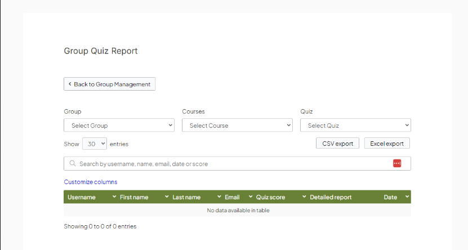Go back to Group Management
468x250 pixels.
109,84
